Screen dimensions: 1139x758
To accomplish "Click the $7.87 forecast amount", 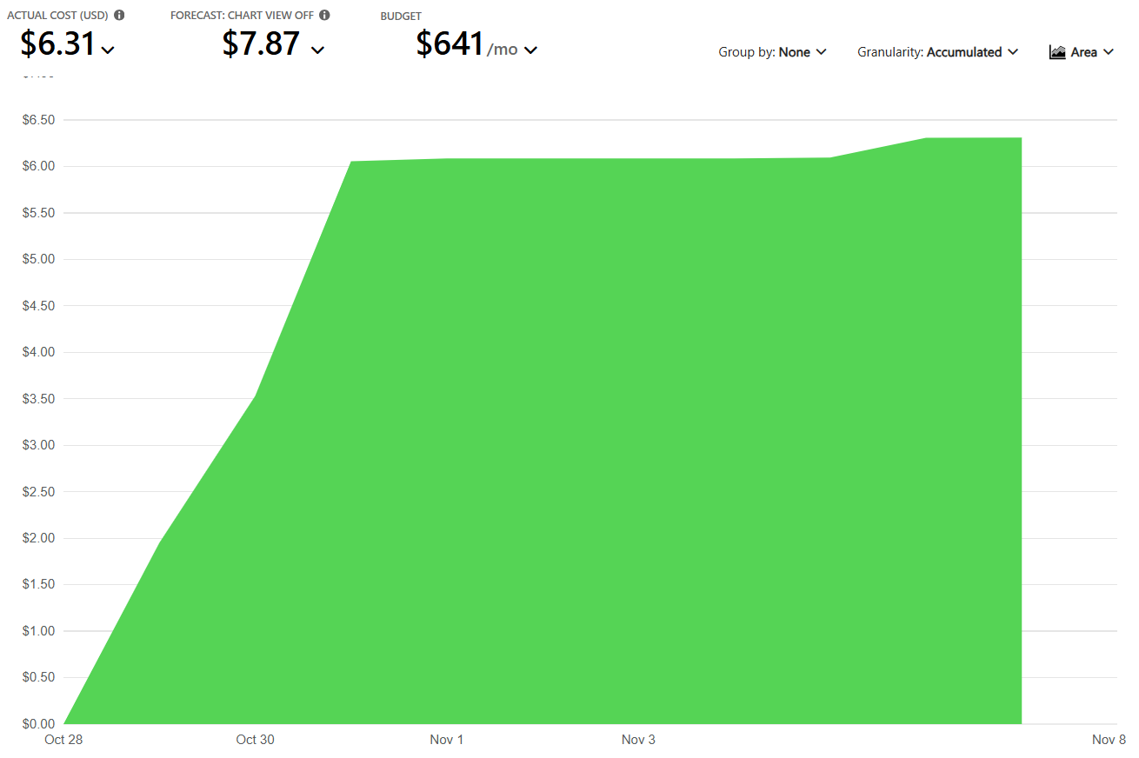I will click(261, 43).
